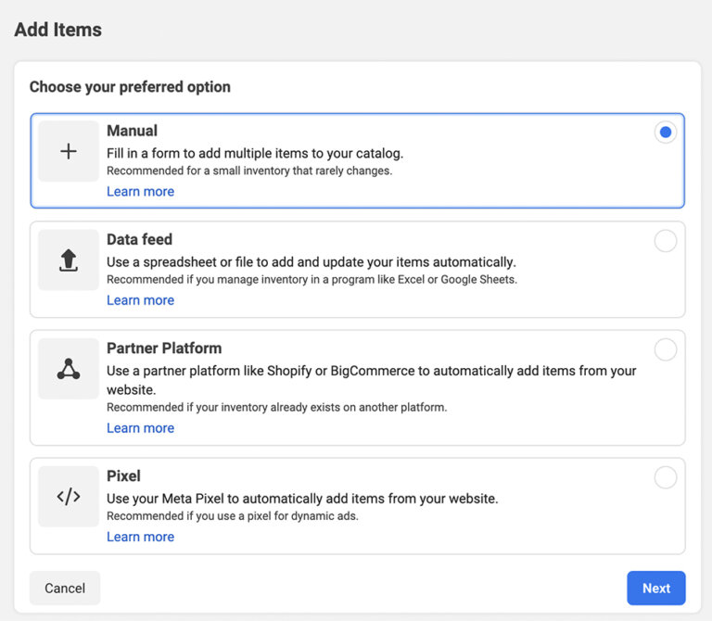The width and height of the screenshot is (712, 621).
Task: Click the Shopify or BigCommerce description text
Action: tap(371, 371)
